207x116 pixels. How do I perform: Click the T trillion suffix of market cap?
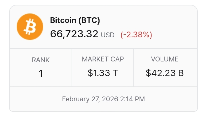pos(115,73)
